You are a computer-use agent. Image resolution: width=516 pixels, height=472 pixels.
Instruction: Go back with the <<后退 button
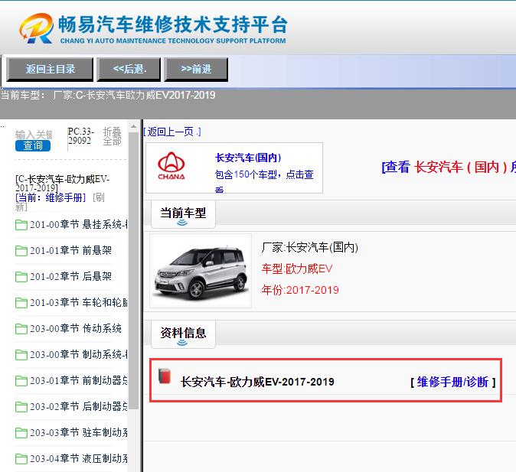tap(129, 69)
